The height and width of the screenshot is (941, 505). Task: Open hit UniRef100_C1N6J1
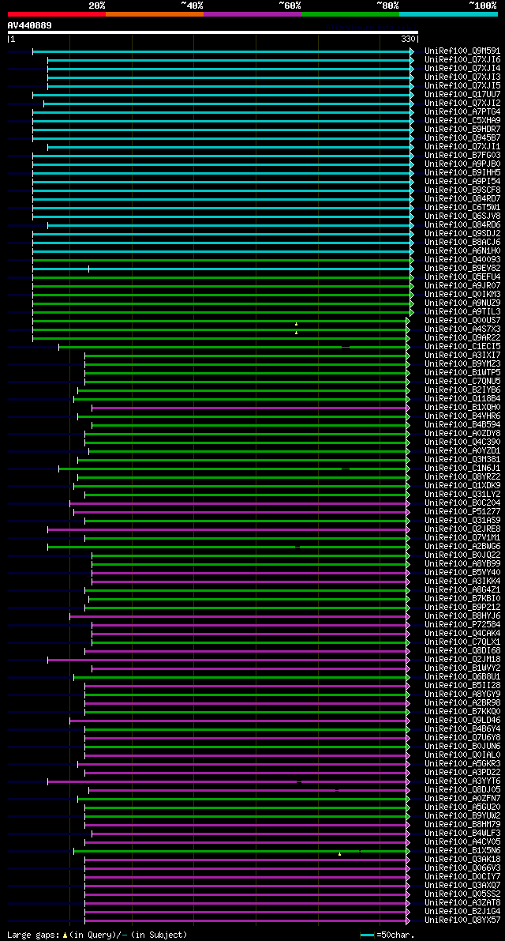coord(462,469)
